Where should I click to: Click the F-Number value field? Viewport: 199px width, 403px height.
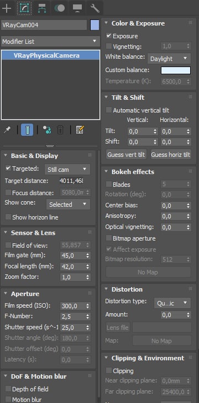tap(73, 317)
